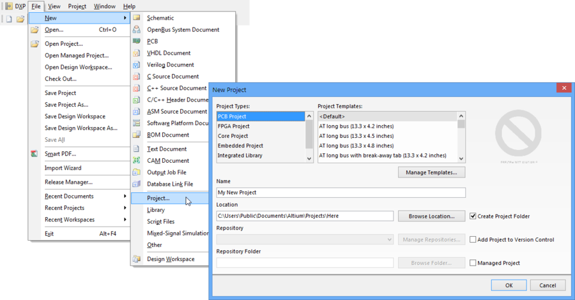Expand the New submenu arrow
Screen dimensions: 575x300
coord(125,18)
